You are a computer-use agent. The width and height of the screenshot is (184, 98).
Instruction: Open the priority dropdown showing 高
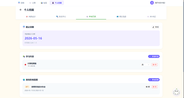pos(146,65)
